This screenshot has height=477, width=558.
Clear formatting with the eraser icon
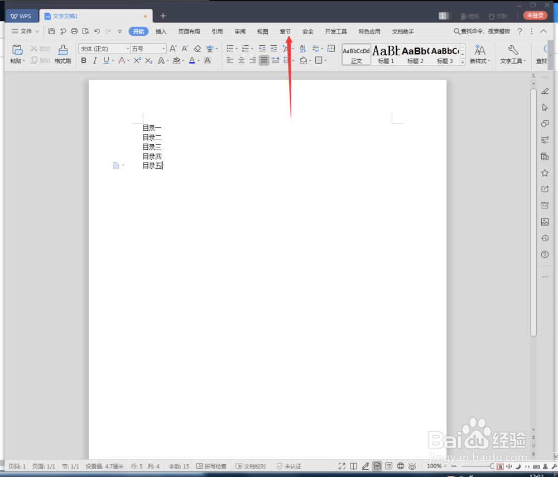pos(197,49)
